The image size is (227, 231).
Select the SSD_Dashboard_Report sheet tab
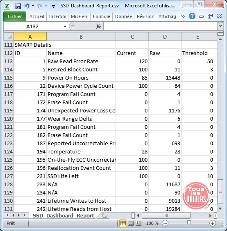coord(64,215)
